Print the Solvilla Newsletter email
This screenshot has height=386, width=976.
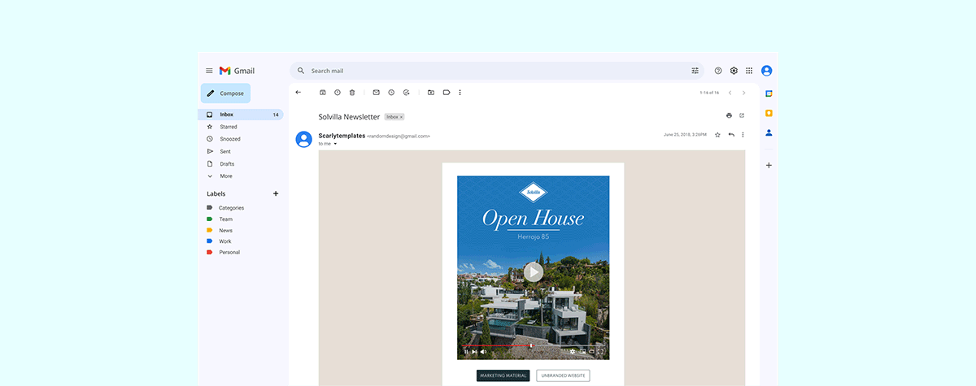729,115
